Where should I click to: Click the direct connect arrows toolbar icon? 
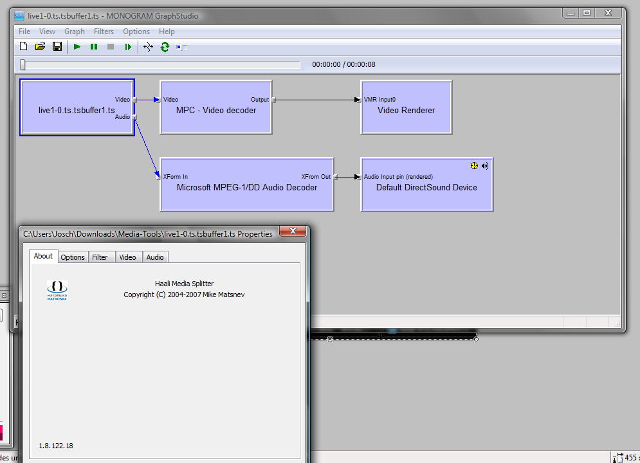pyautogui.click(x=148, y=47)
